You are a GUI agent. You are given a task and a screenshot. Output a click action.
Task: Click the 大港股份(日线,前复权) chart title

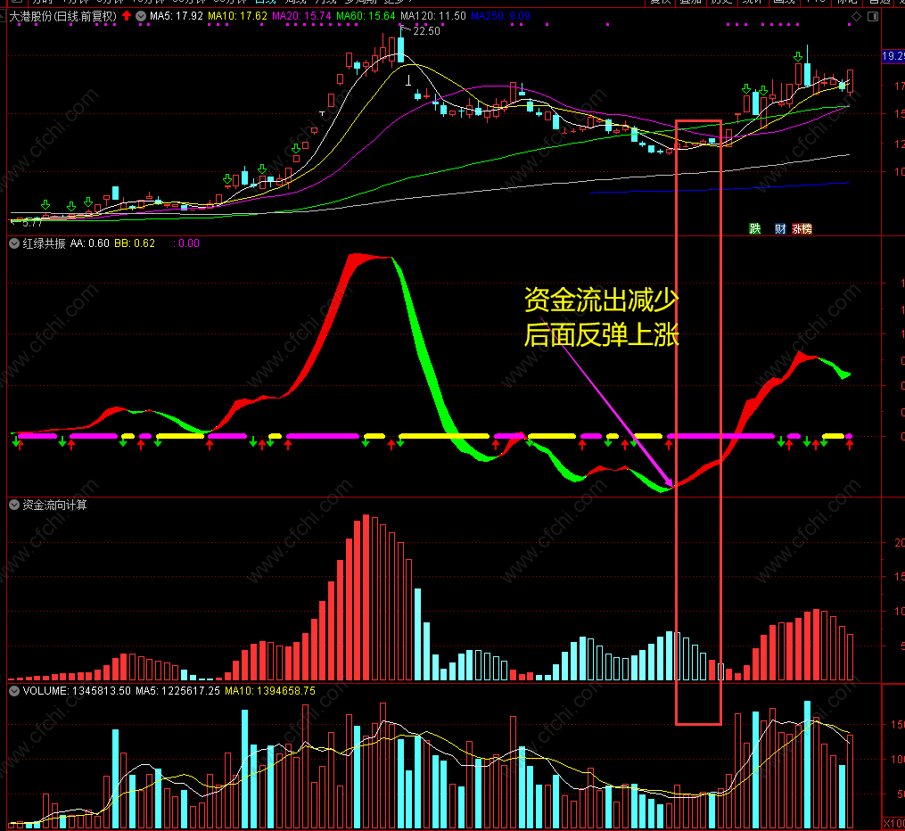[x=63, y=16]
